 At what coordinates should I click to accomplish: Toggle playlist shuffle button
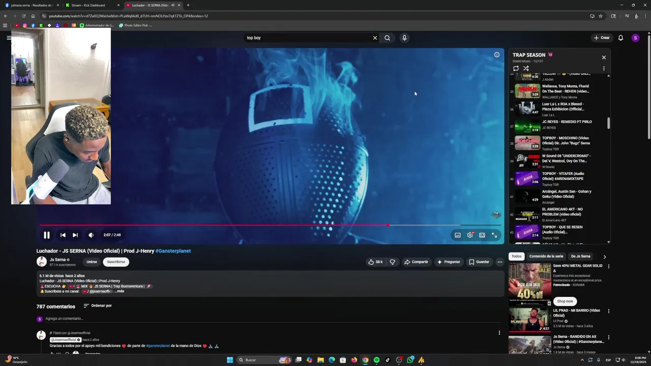[x=526, y=68]
